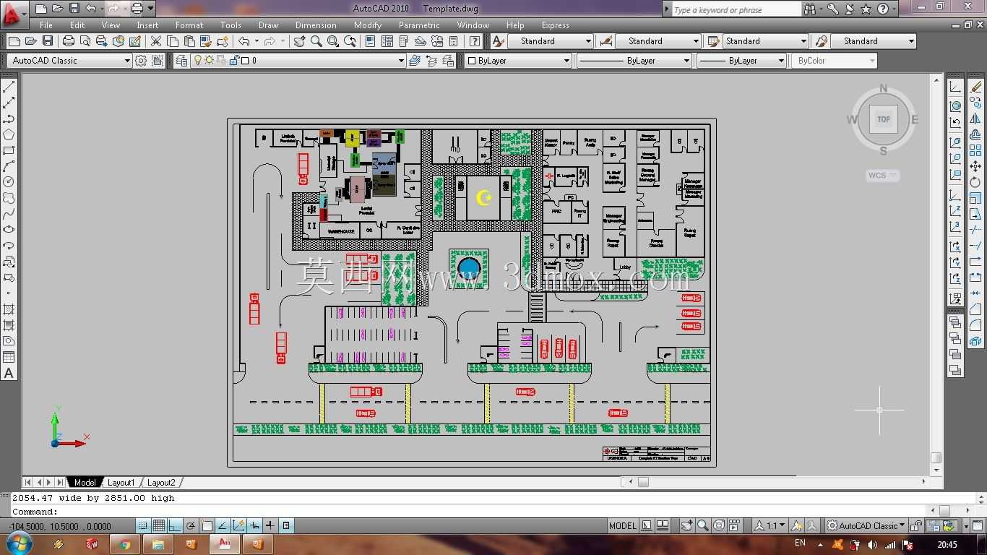Open the multileader style Standard dropdown
The image size is (987, 555).
pos(874,41)
